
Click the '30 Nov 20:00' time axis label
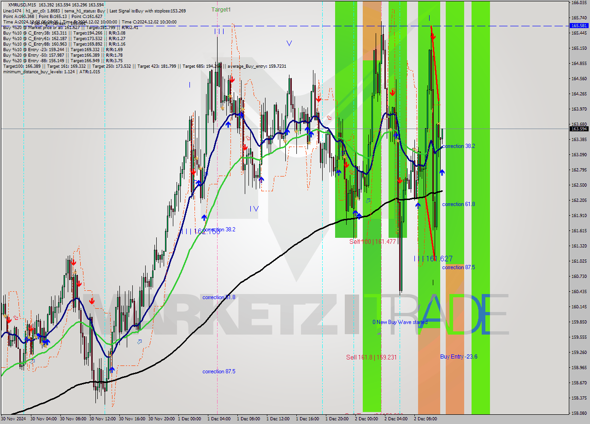[x=161, y=419]
